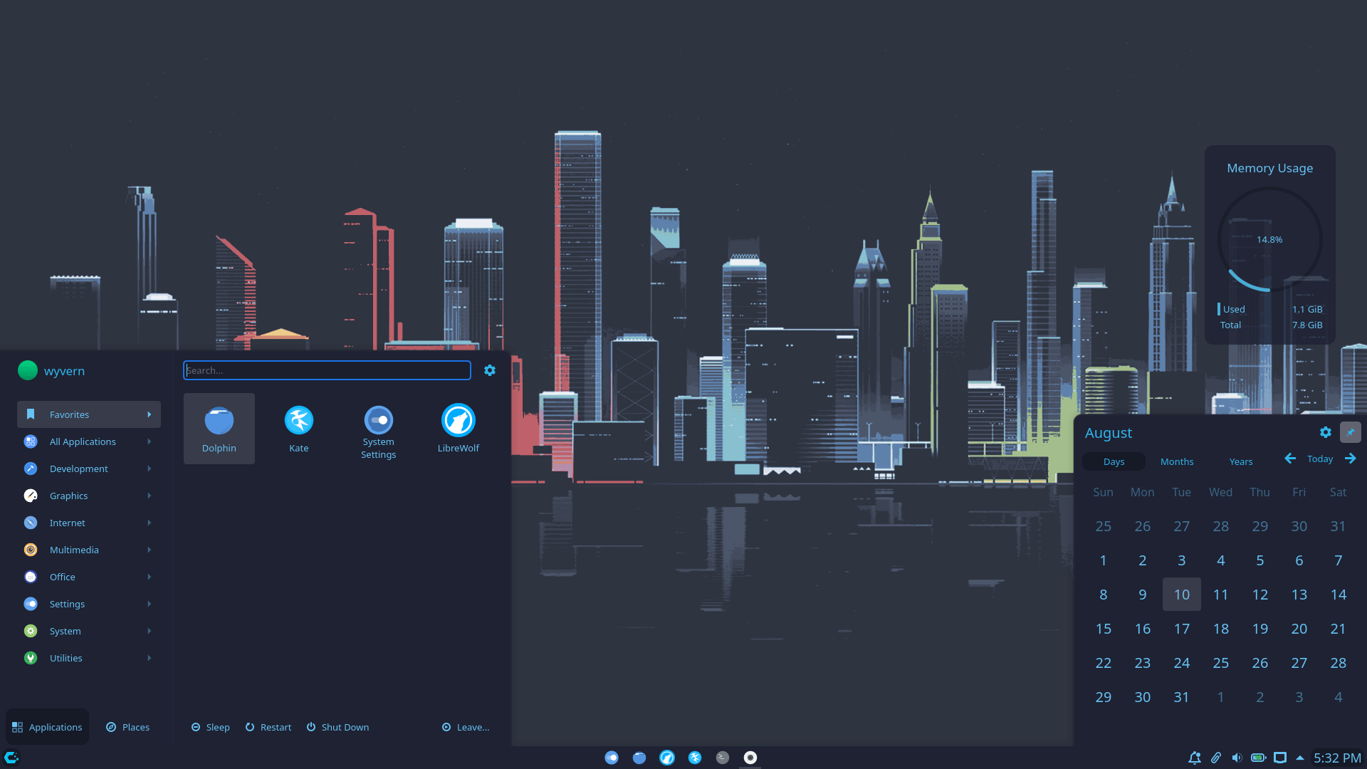Switch launcher to Applications view
The image size is (1367, 769).
pos(47,727)
